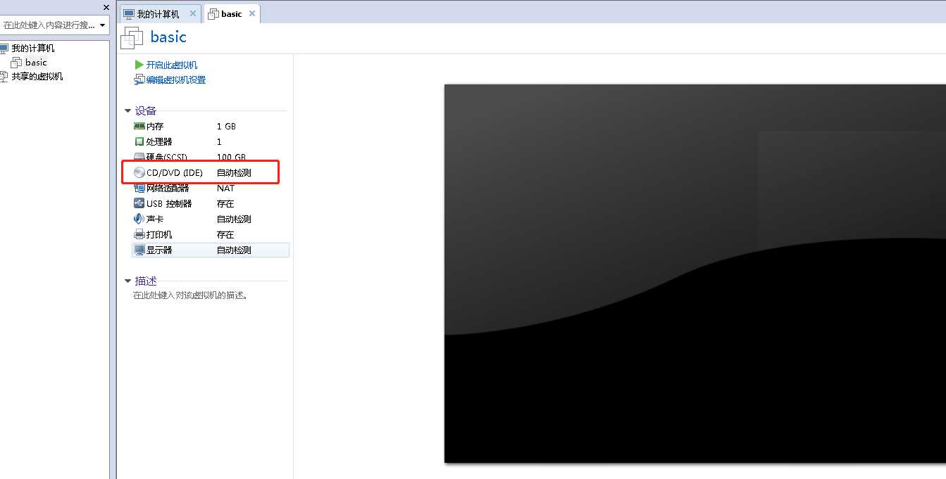Screen dimensions: 946x479
Task: Open the library search dropdown arrow
Action: 103,25
